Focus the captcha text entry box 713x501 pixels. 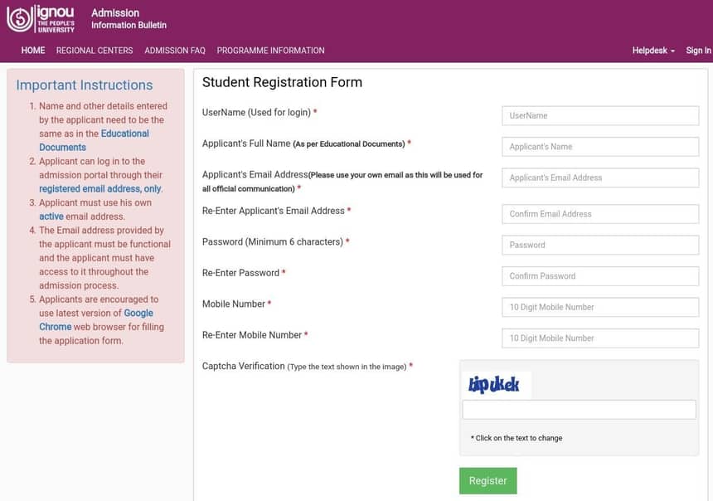pos(579,410)
